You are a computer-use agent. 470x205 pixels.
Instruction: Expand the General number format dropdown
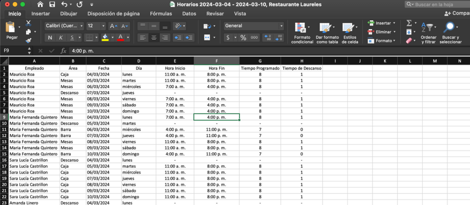[254, 26]
